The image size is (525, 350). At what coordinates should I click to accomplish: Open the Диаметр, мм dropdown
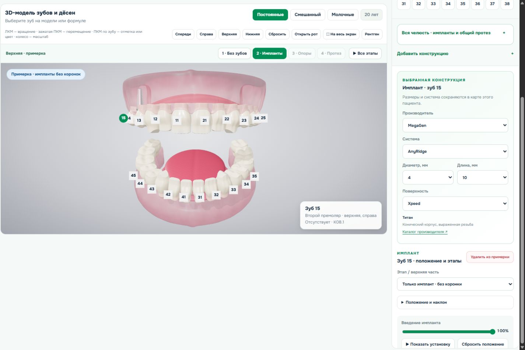(428, 177)
